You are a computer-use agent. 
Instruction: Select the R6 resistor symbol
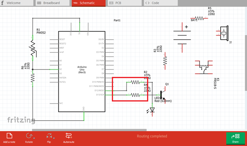[33, 78]
